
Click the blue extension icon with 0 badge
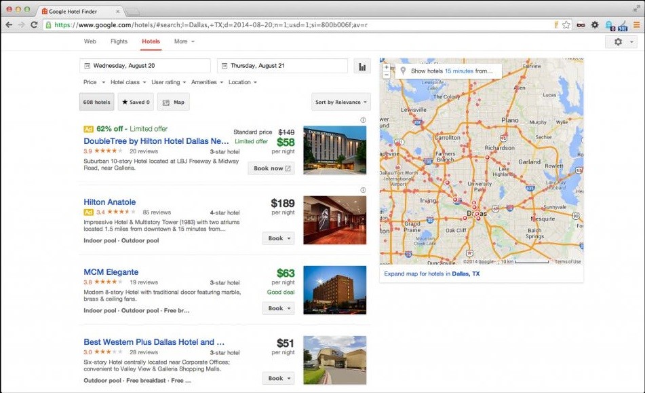pyautogui.click(x=610, y=26)
